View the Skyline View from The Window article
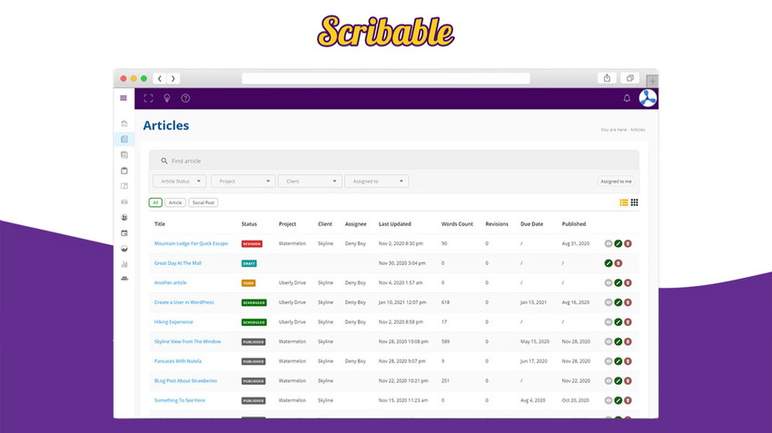The height and width of the screenshot is (433, 772). [x=609, y=341]
